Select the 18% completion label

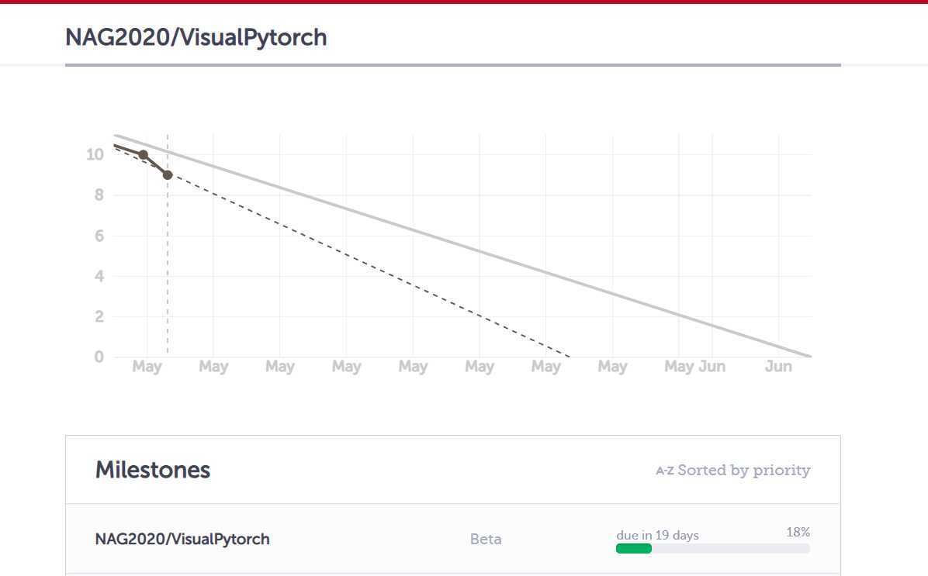tap(798, 533)
